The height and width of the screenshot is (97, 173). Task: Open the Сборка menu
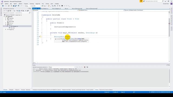21,4
